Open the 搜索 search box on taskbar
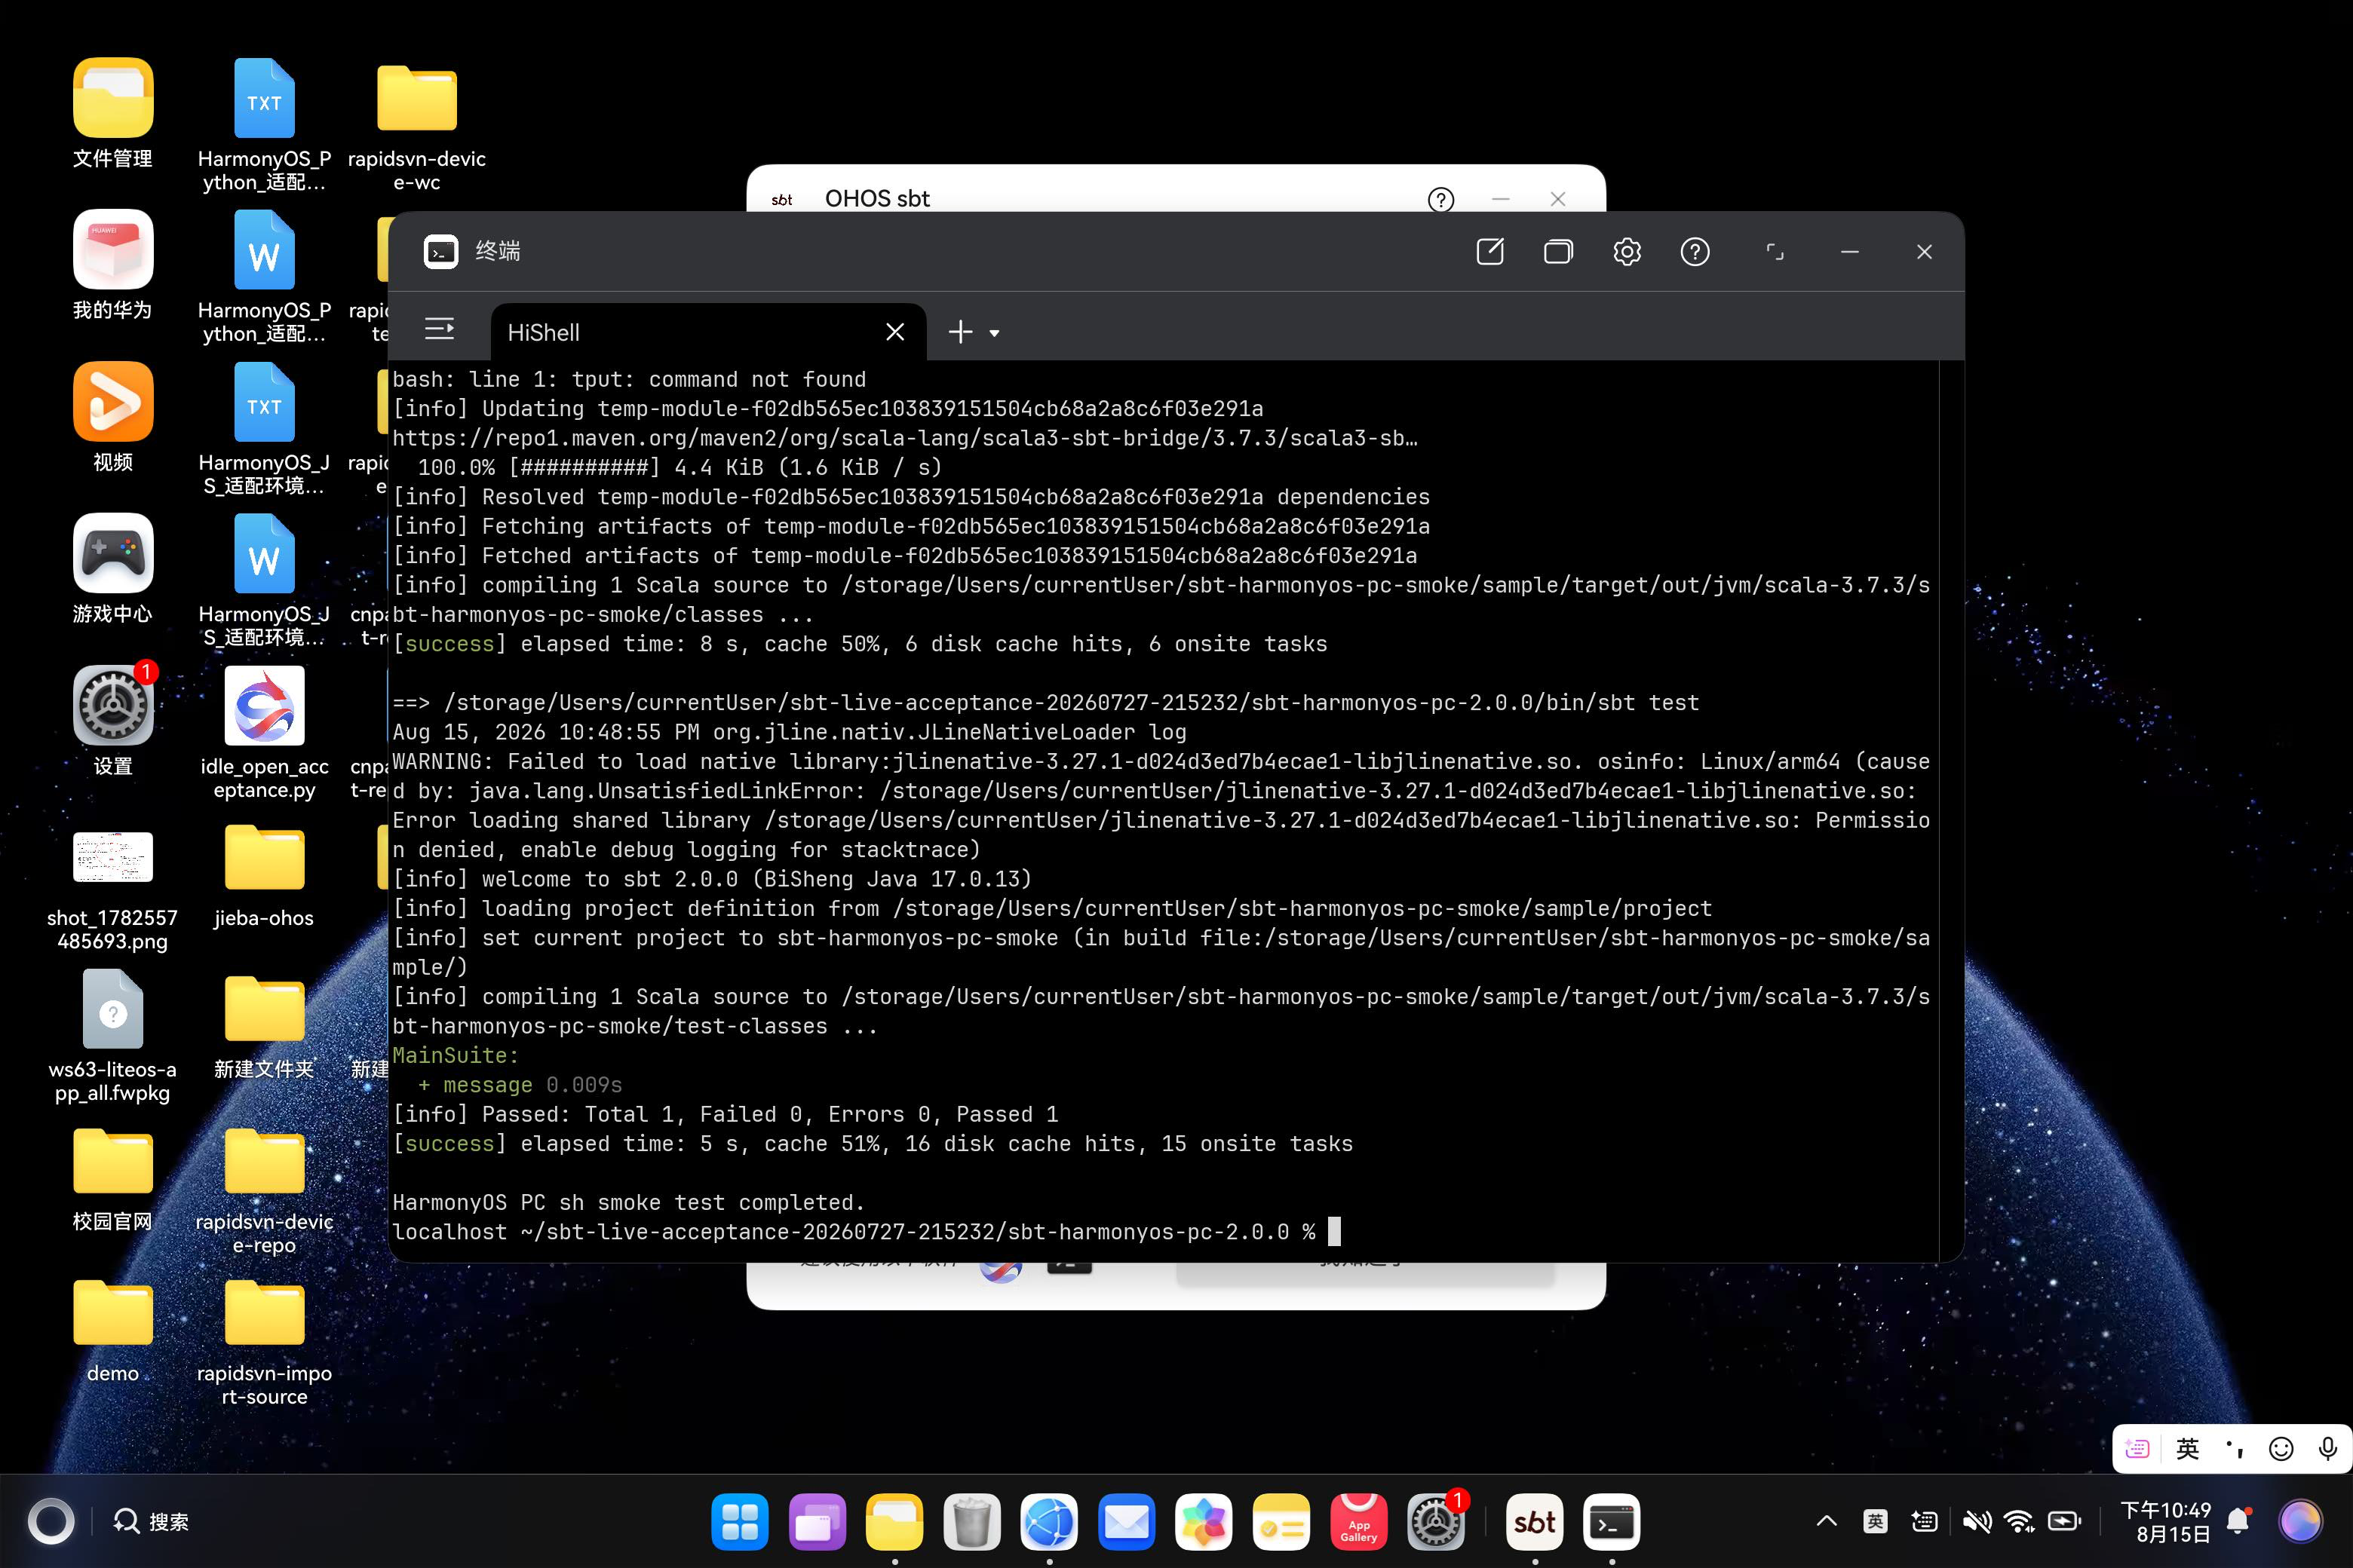The width and height of the screenshot is (2353, 1568). tap(151, 1522)
